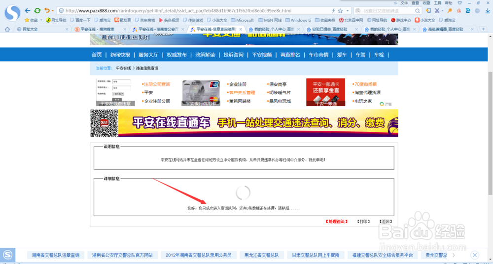This screenshot has width=493, height=264.
Task: Open the 头条视频 bookmark
Action: [x=169, y=20]
